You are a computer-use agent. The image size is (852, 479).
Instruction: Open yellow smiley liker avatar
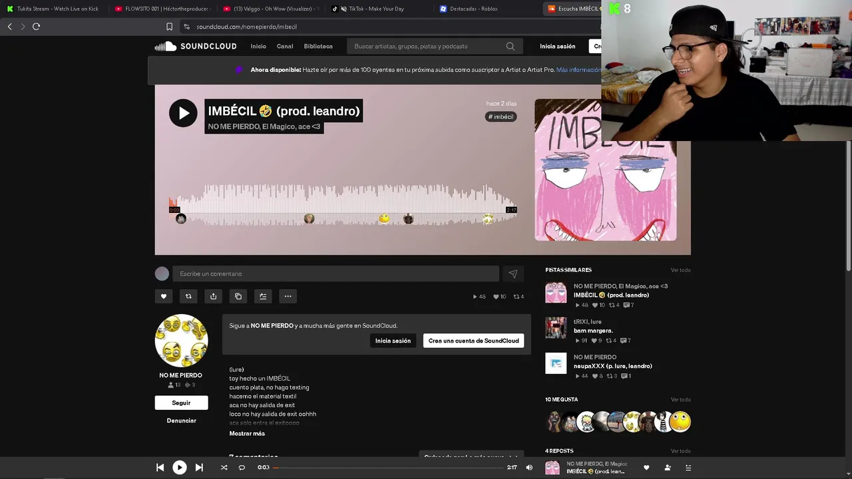point(680,421)
